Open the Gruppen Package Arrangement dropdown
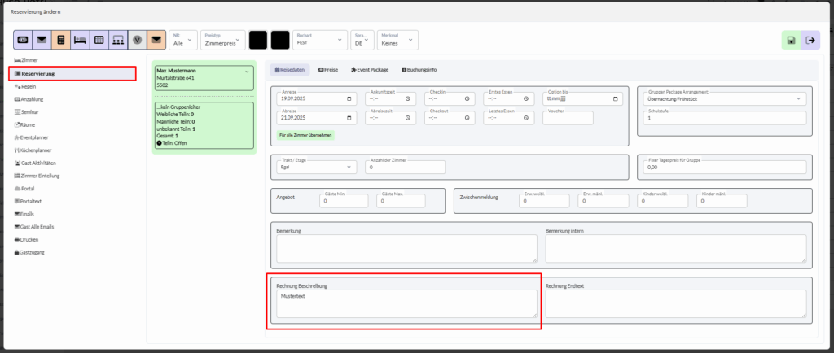This screenshot has width=834, height=353. pos(799,98)
